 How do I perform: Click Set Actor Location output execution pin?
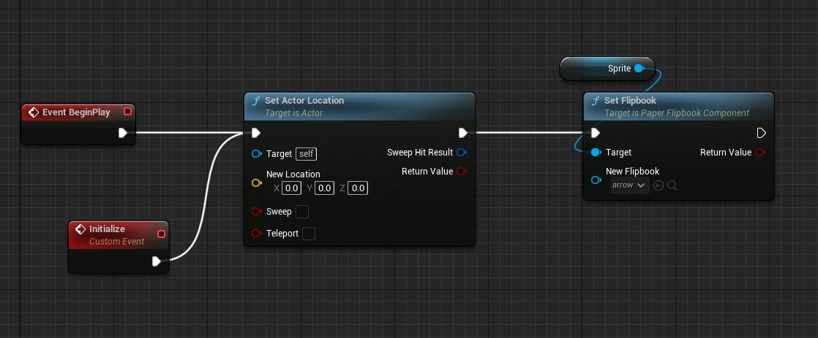pos(462,133)
